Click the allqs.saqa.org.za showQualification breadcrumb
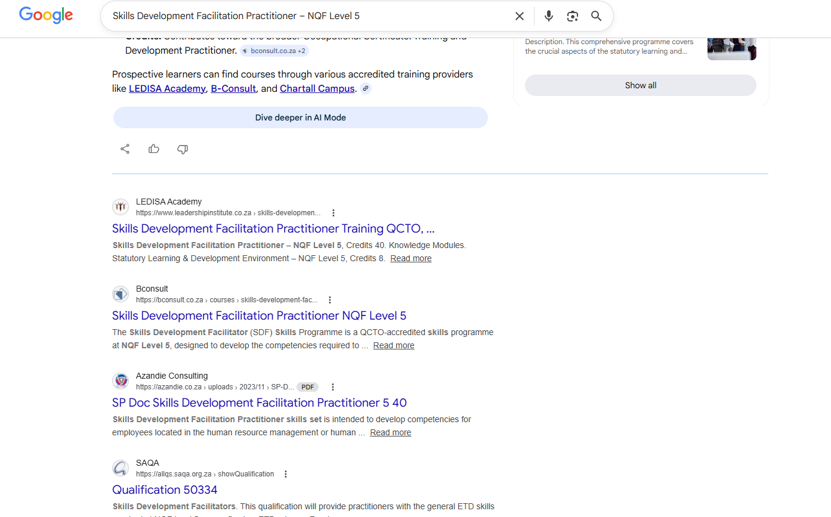 point(205,474)
